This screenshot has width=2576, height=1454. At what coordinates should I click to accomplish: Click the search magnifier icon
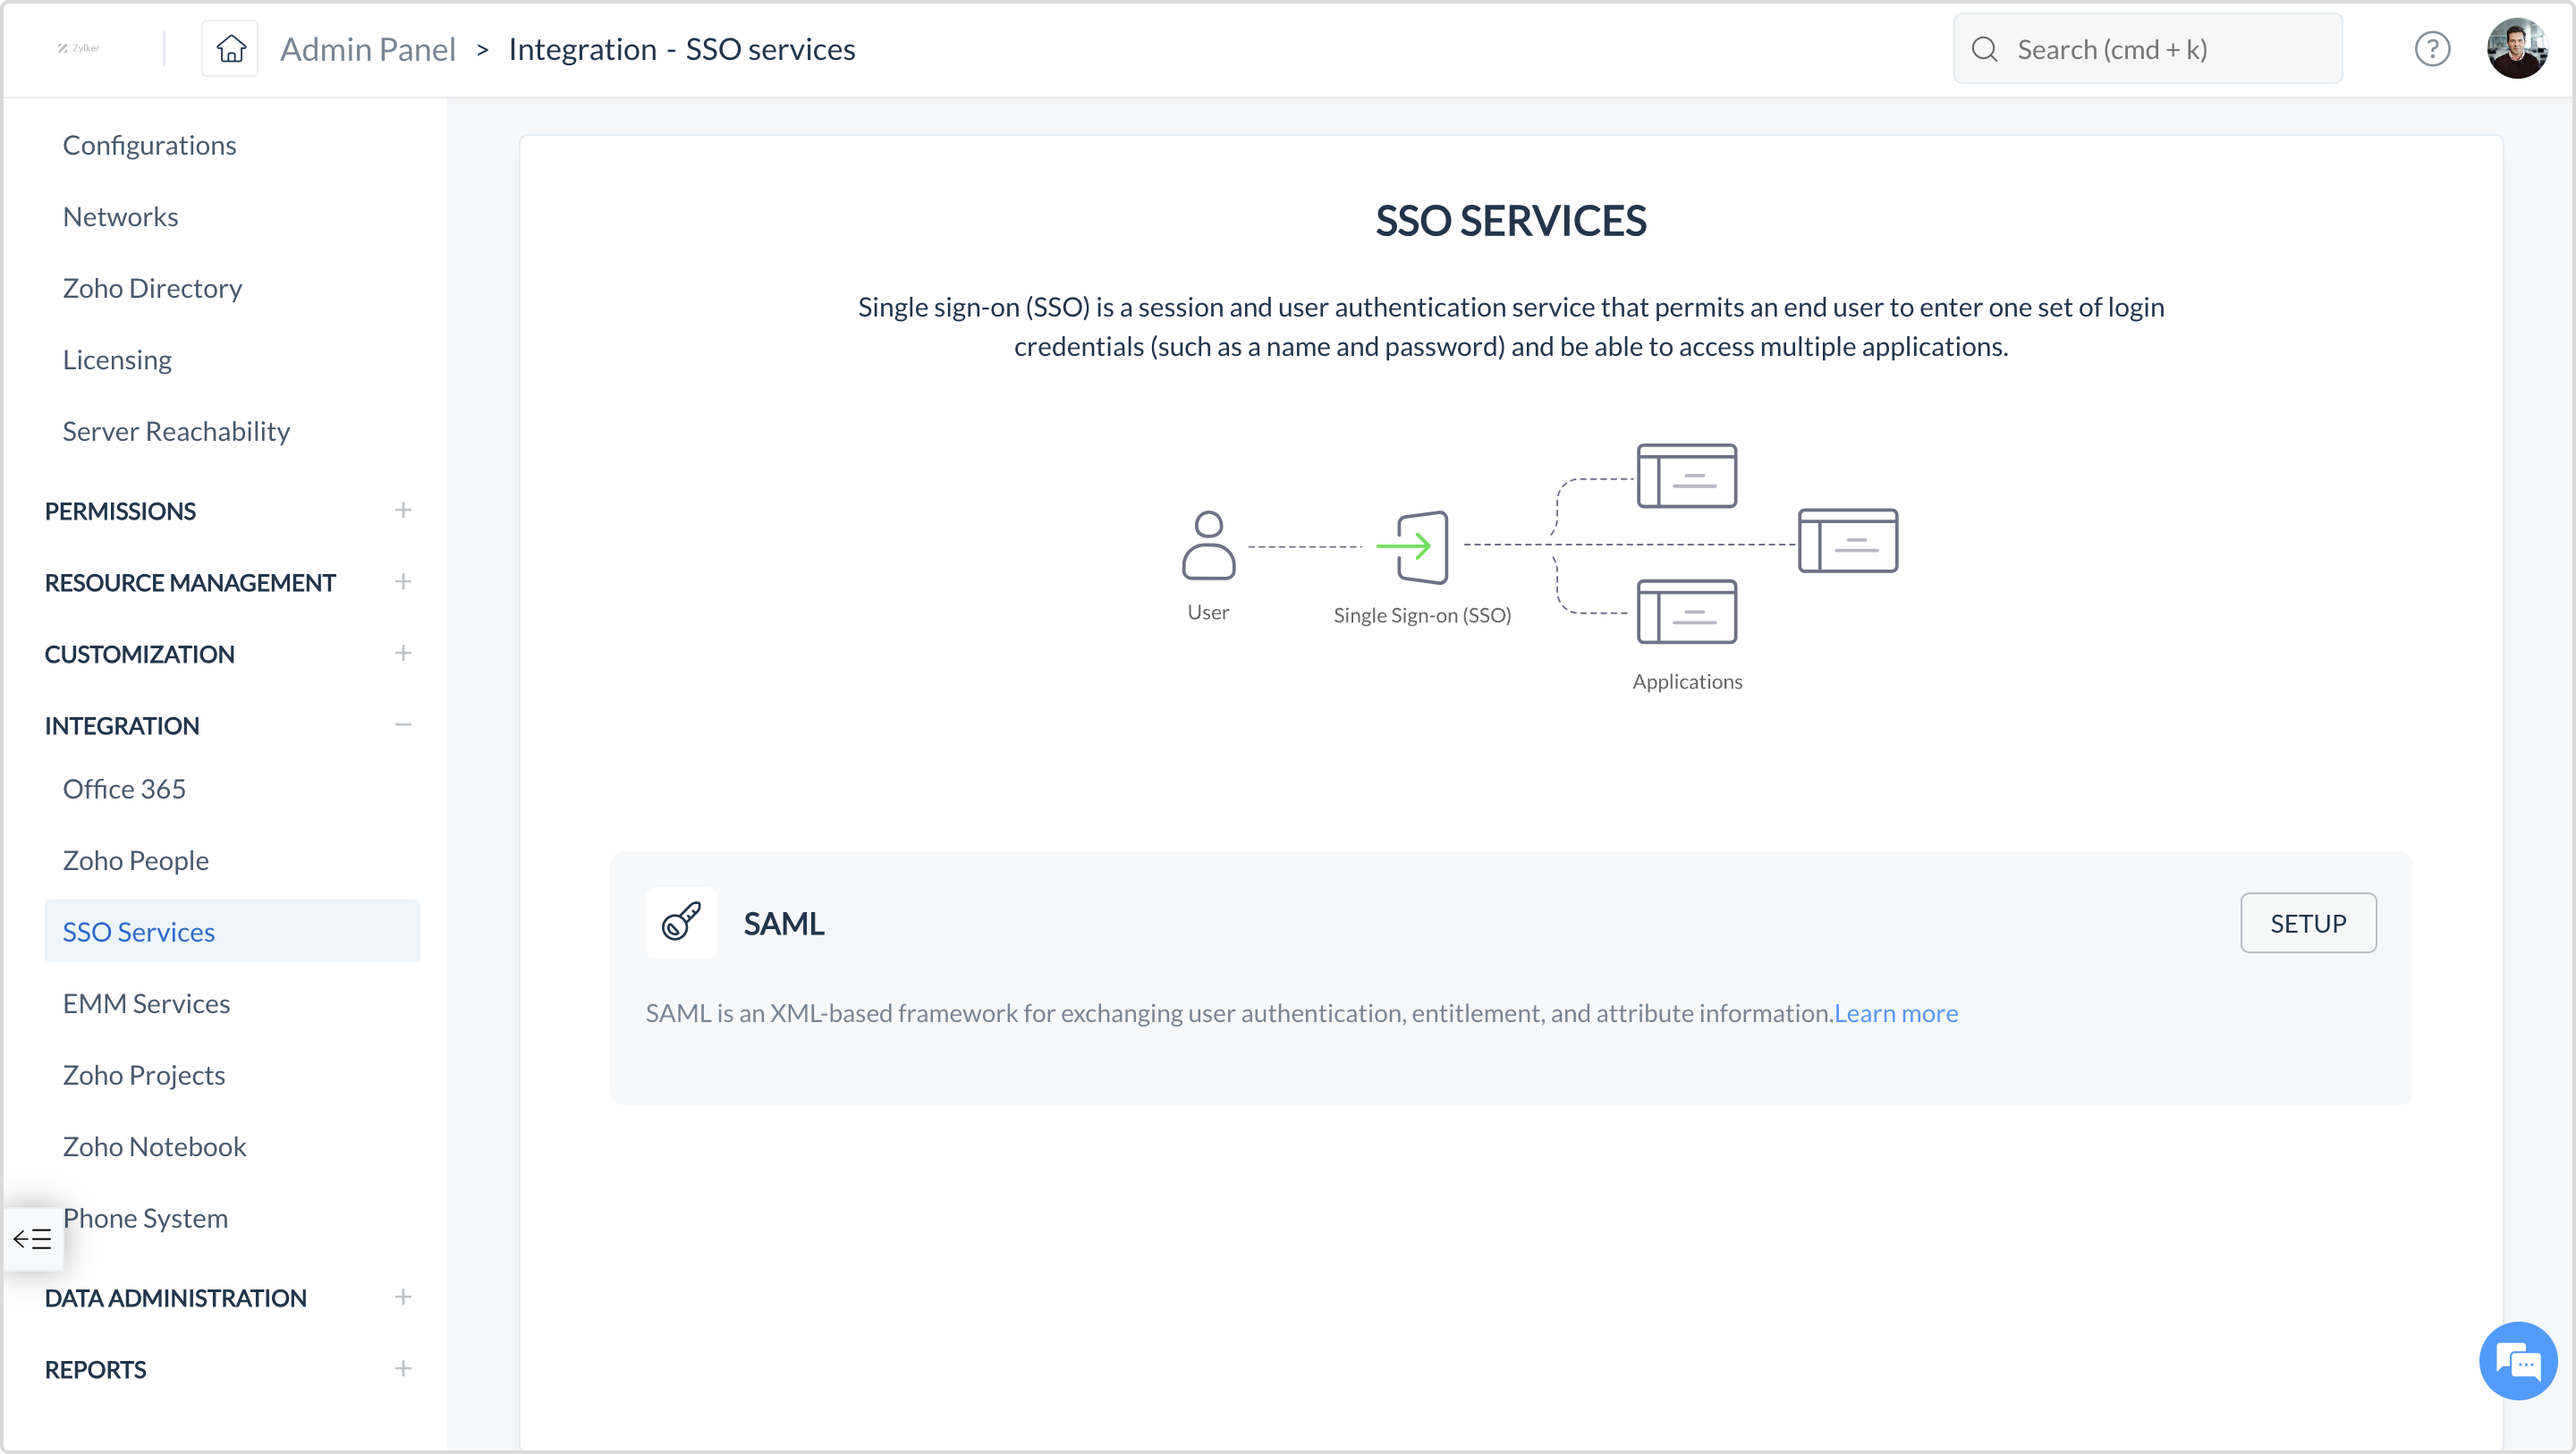[x=1985, y=49]
